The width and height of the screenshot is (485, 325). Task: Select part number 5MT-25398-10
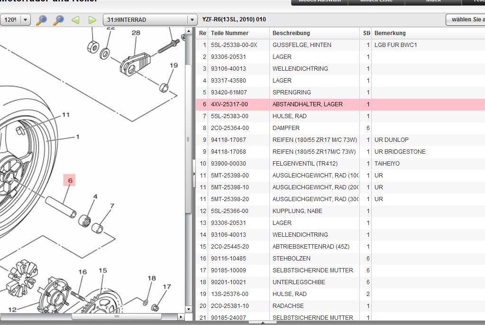[230, 187]
